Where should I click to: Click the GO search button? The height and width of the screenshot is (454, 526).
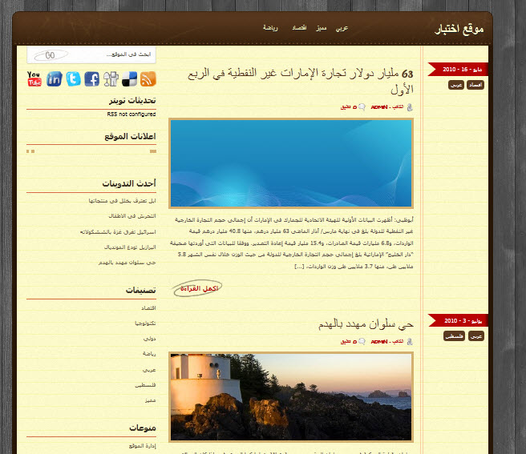click(51, 55)
